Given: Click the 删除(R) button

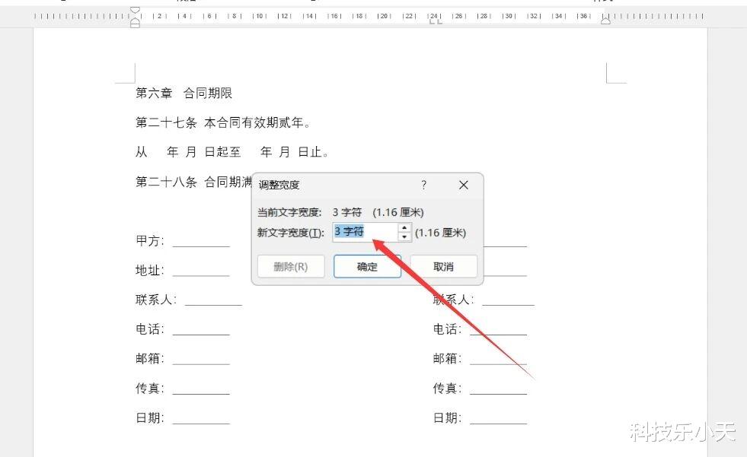Looking at the screenshot, I should point(291,267).
